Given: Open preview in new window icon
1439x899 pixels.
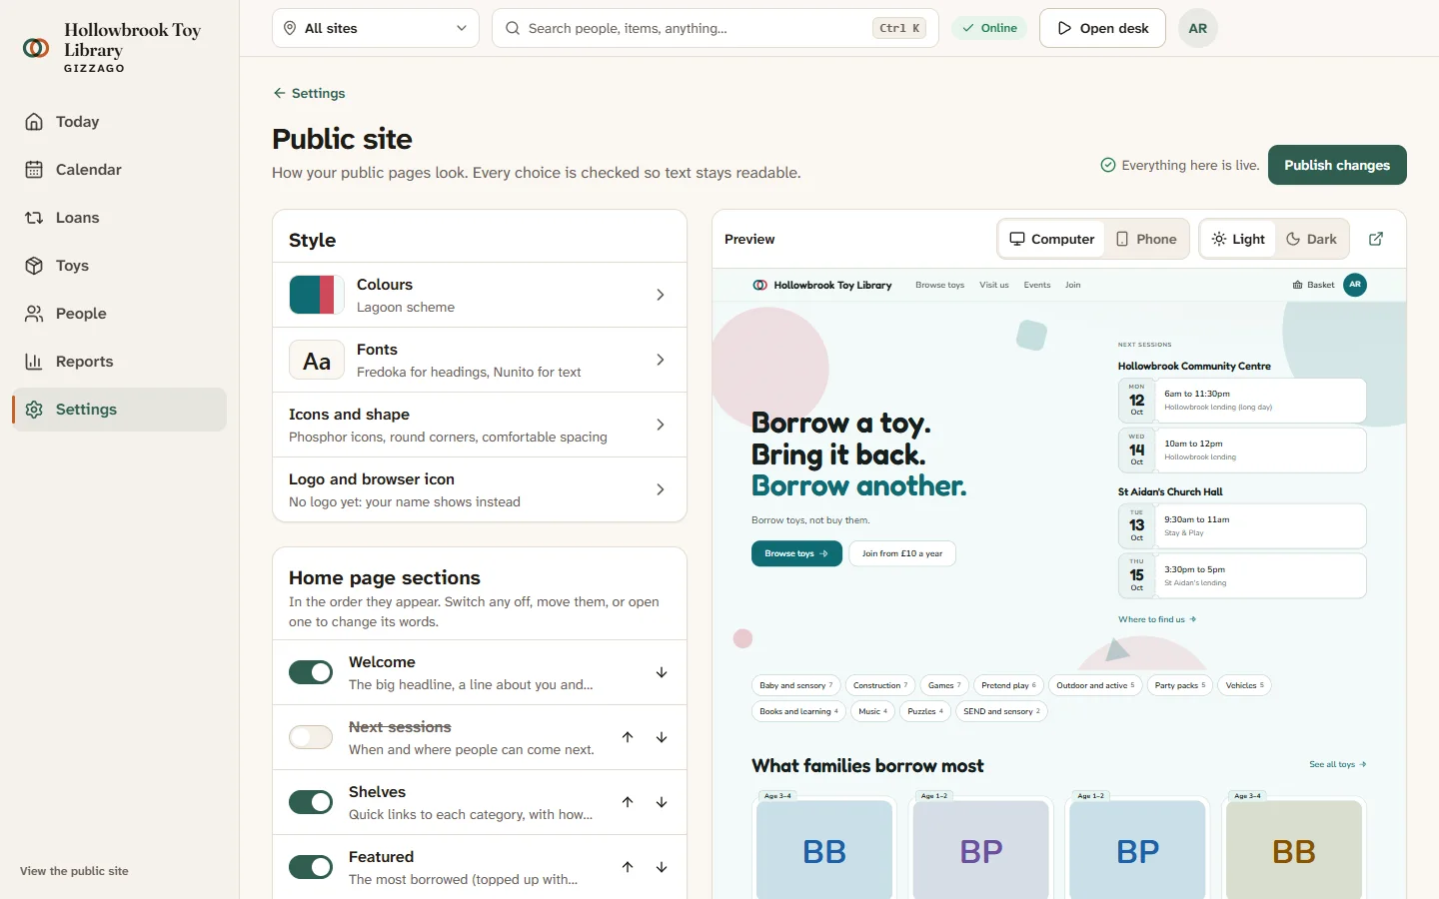Looking at the screenshot, I should [1376, 239].
